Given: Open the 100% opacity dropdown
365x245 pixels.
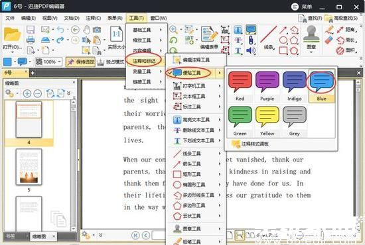Looking at the screenshot, I should [48, 62].
